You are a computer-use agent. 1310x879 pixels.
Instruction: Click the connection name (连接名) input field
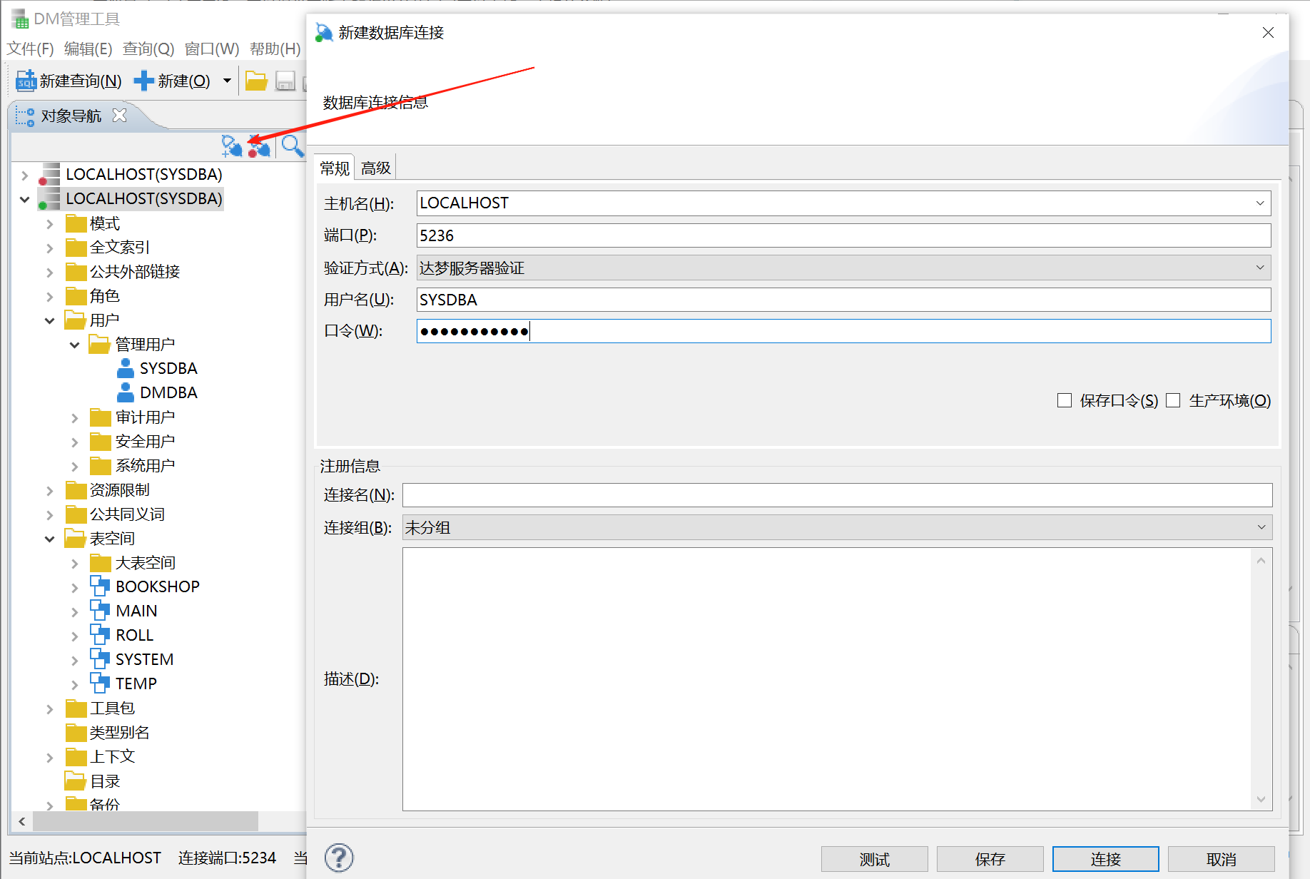coord(837,495)
